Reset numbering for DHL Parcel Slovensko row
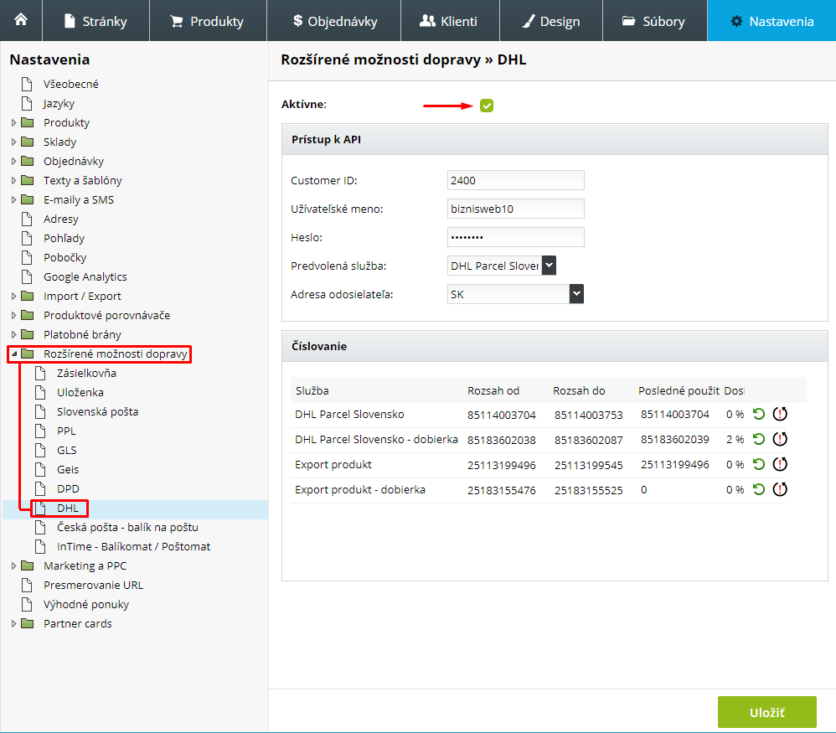836x733 pixels. click(759, 414)
